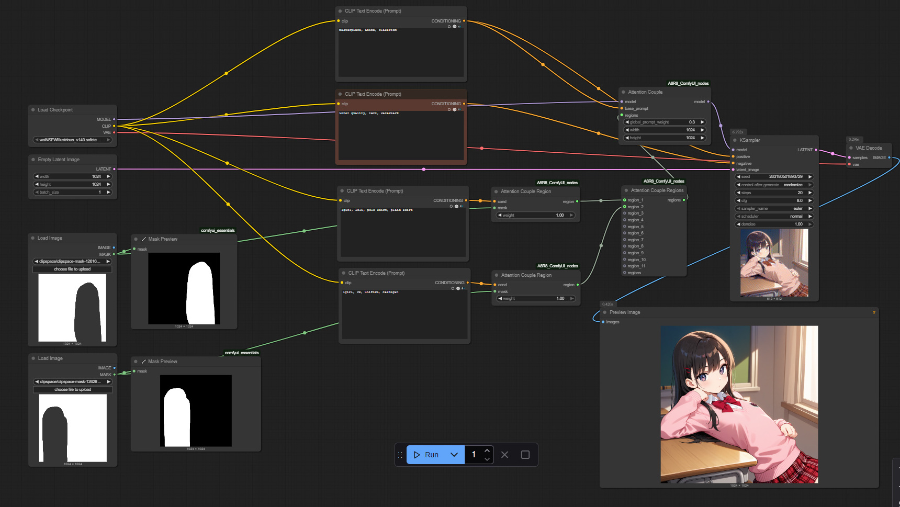Screen dimensions: 900x507
Task: Click left arrow to decrease denoise value
Action: pos(738,224)
